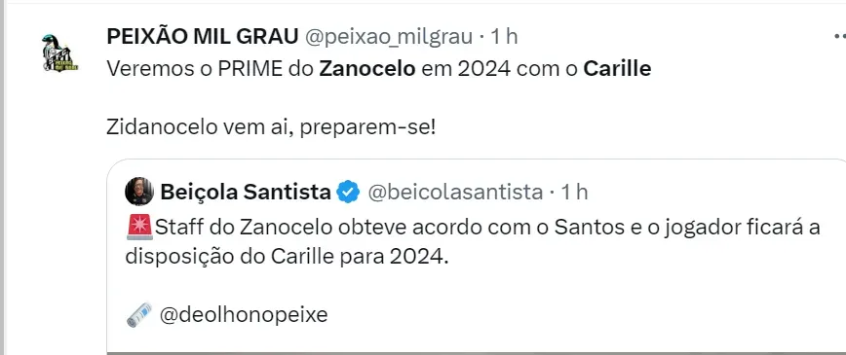Click the bold Carille word
This screenshot has width=846, height=355.
pos(617,69)
